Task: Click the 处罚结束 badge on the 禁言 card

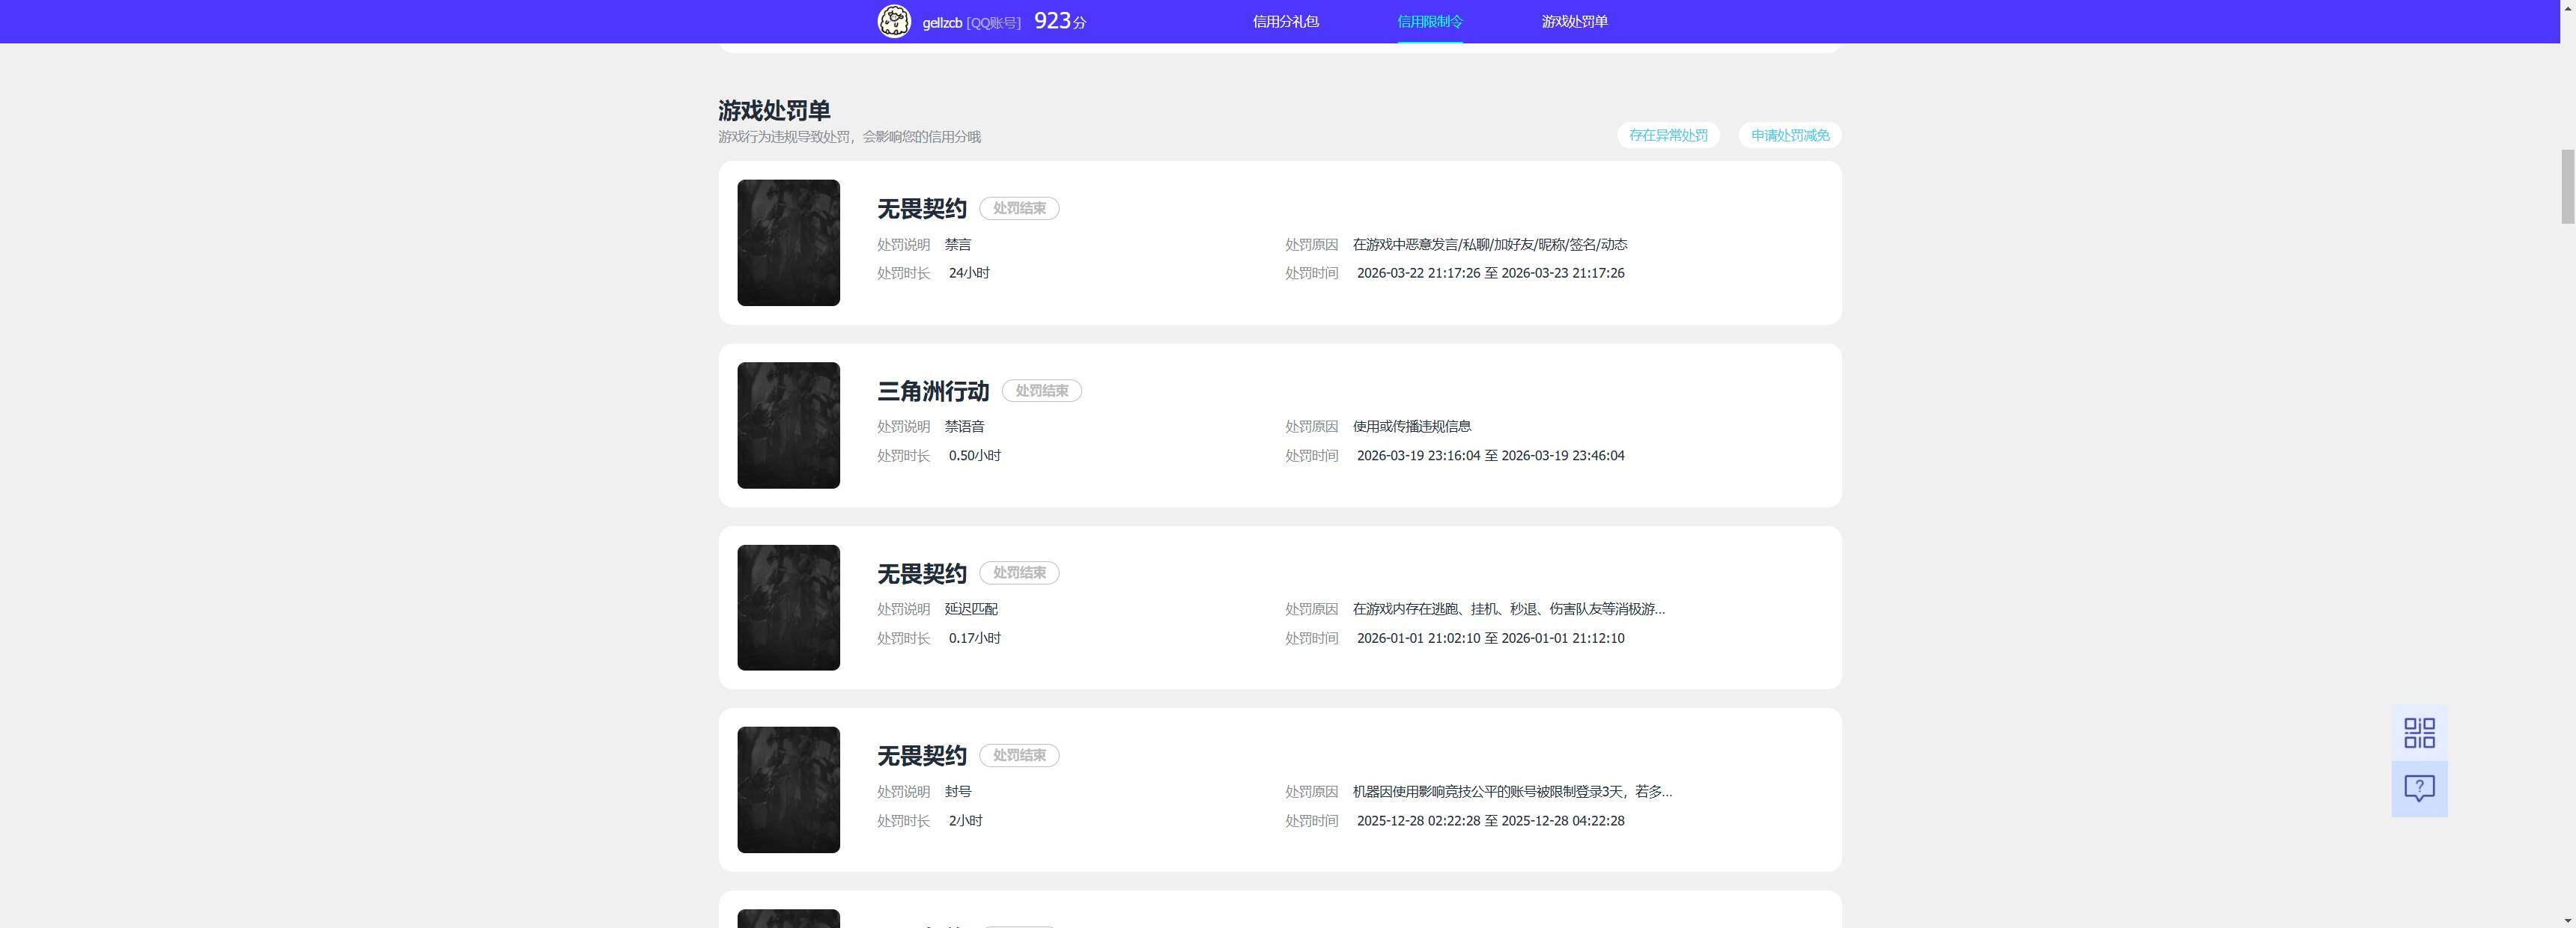Action: [x=1019, y=209]
